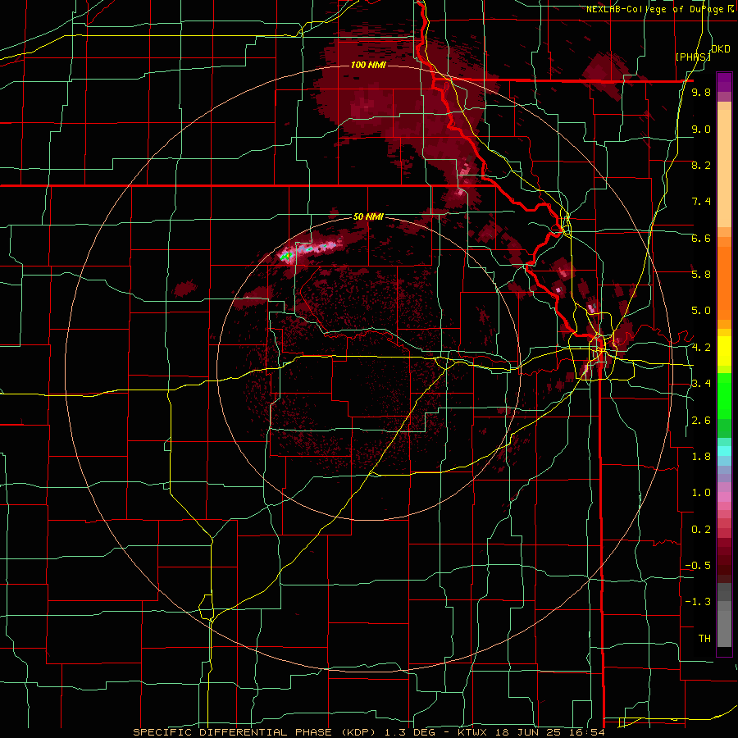Click the [PHAS] label near the color bar
The width and height of the screenshot is (738, 738).
(693, 57)
